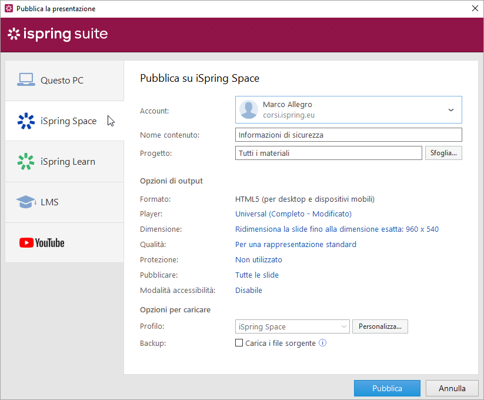Viewport: 484px width, 400px height.
Task: Click the iSpring Suite logo in header
Action: click(58, 34)
